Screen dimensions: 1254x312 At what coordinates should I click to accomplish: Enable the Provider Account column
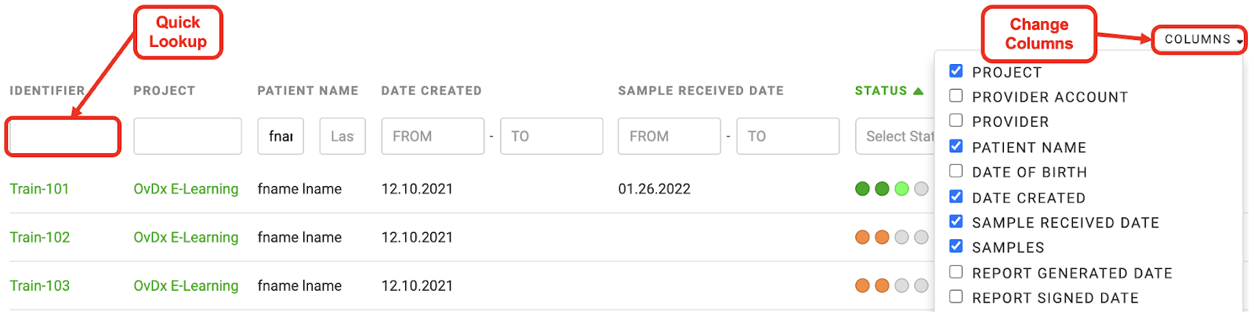pos(955,95)
